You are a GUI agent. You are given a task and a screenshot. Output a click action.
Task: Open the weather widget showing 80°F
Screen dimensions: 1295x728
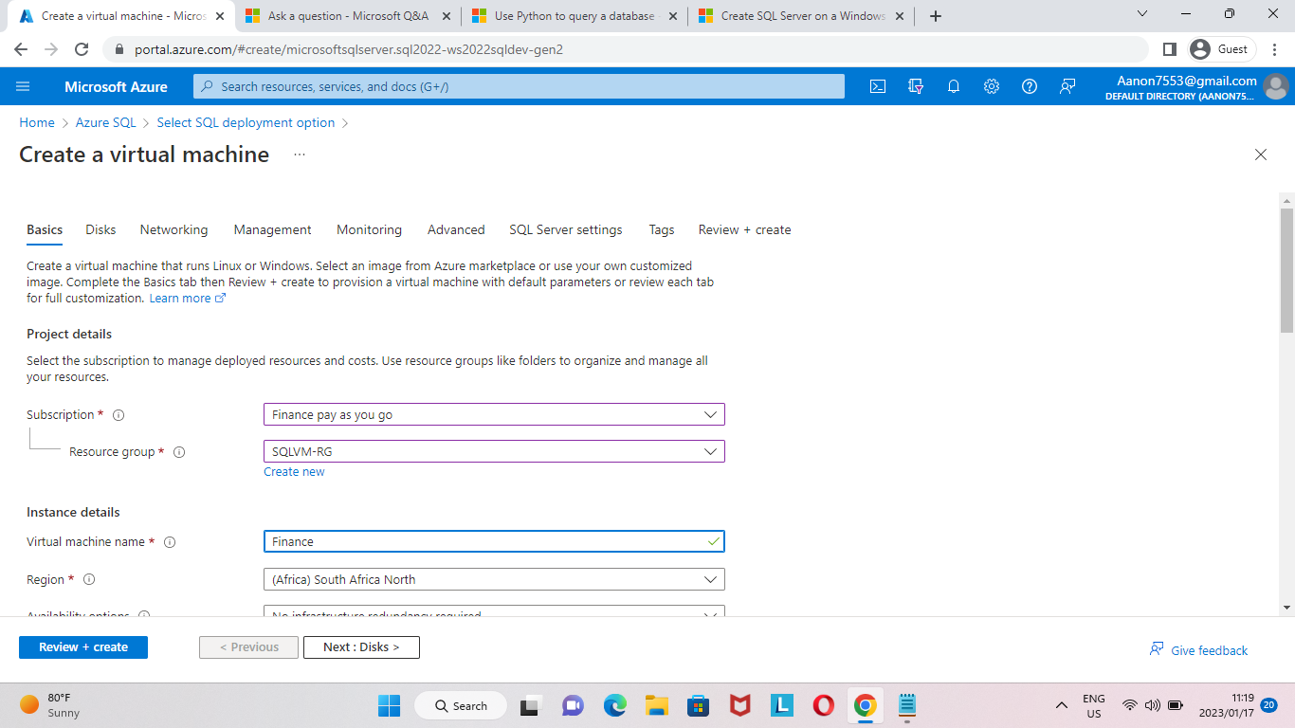tap(50, 705)
